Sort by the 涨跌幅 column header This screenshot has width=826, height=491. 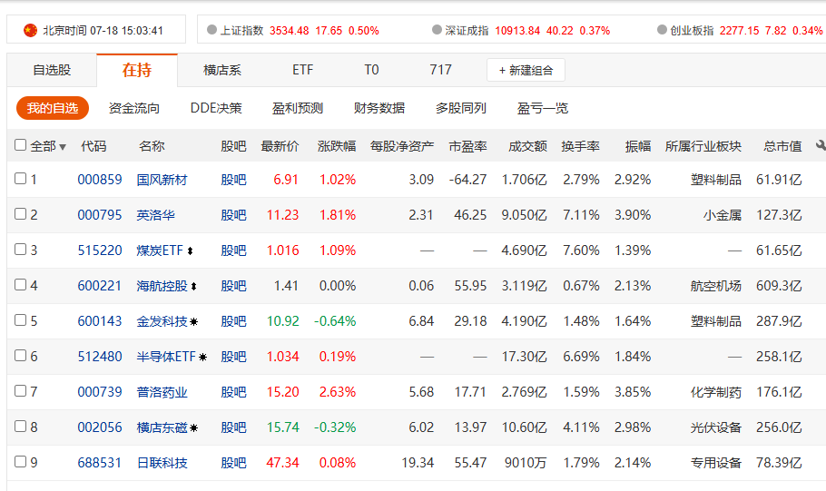point(337,146)
